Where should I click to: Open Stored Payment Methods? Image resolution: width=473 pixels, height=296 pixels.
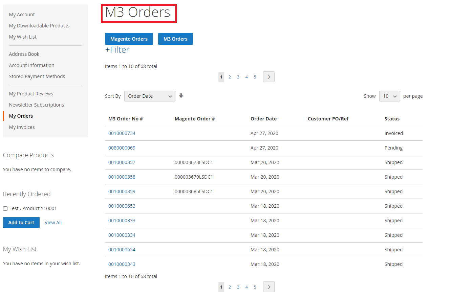click(37, 76)
